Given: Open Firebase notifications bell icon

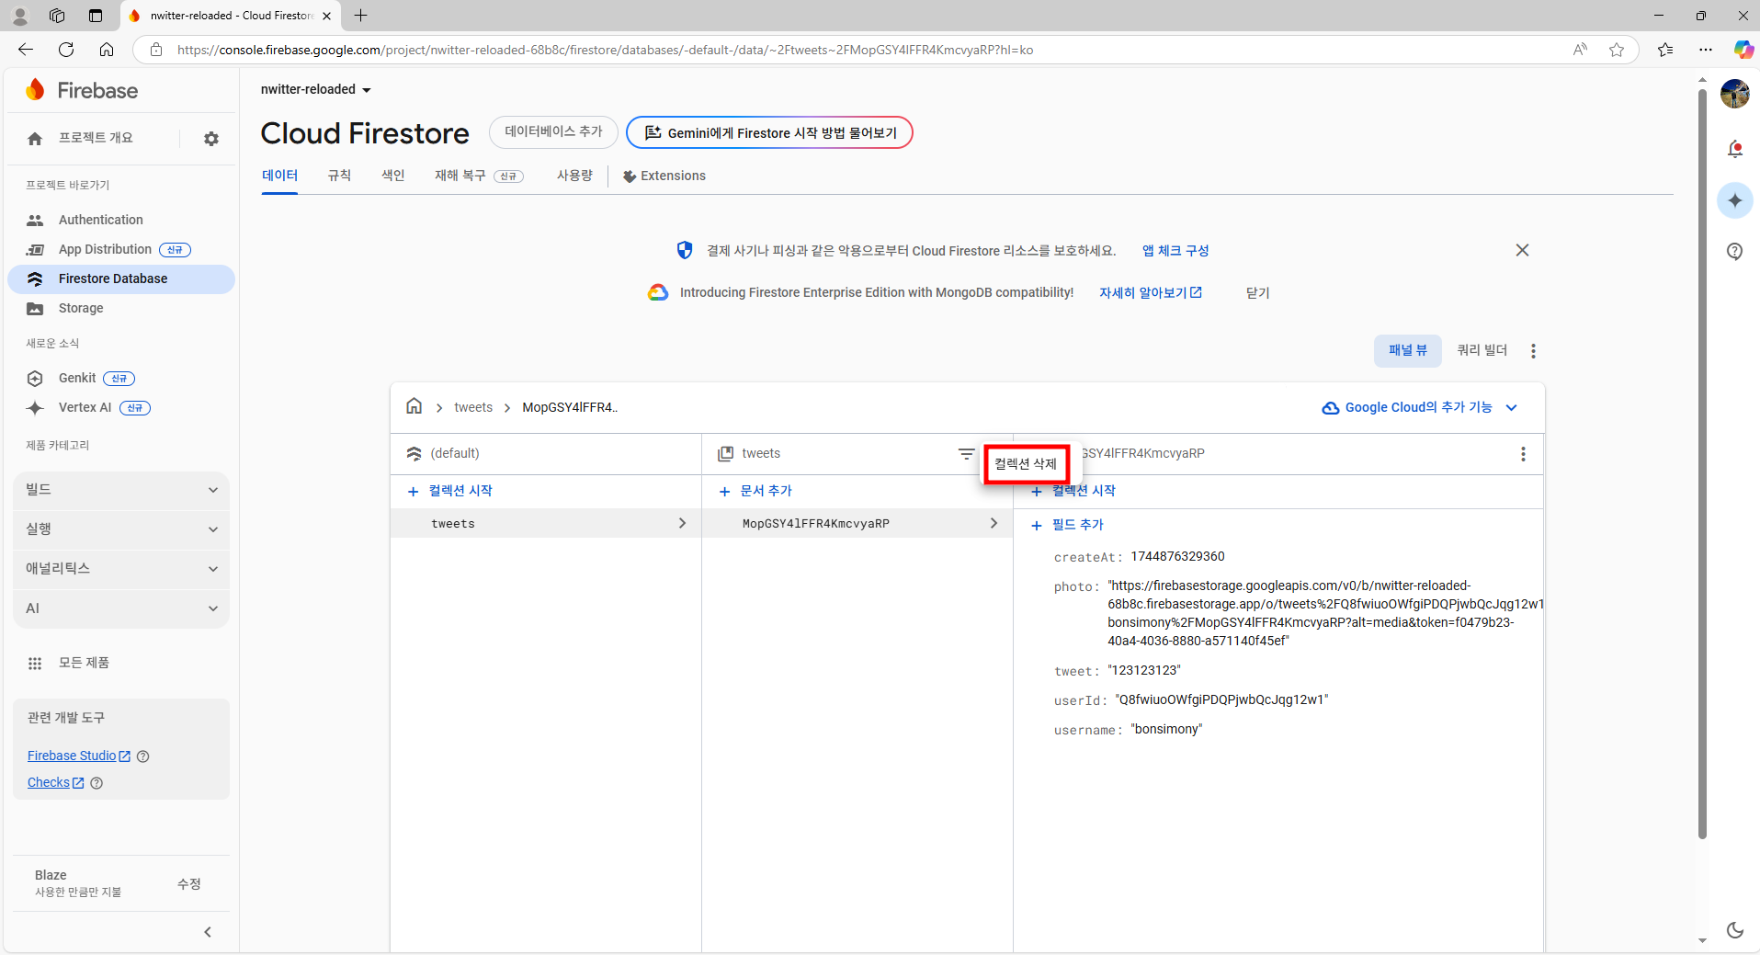Looking at the screenshot, I should (1735, 149).
